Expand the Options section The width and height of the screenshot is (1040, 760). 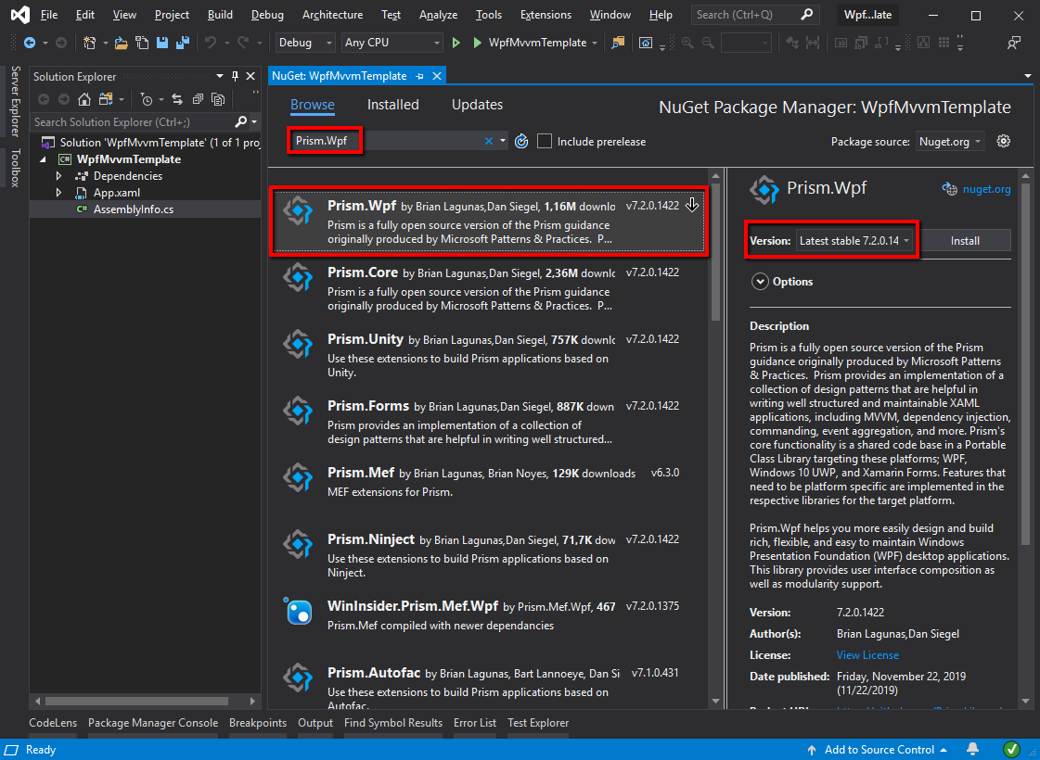[760, 282]
